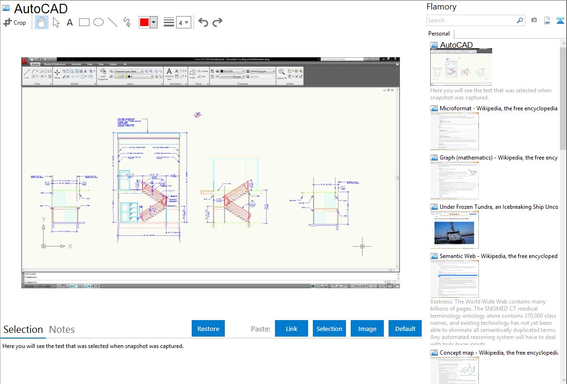The width and height of the screenshot is (567, 384).
Task: Open the Under Frozen Tundra snapshot title
Action: [499, 206]
